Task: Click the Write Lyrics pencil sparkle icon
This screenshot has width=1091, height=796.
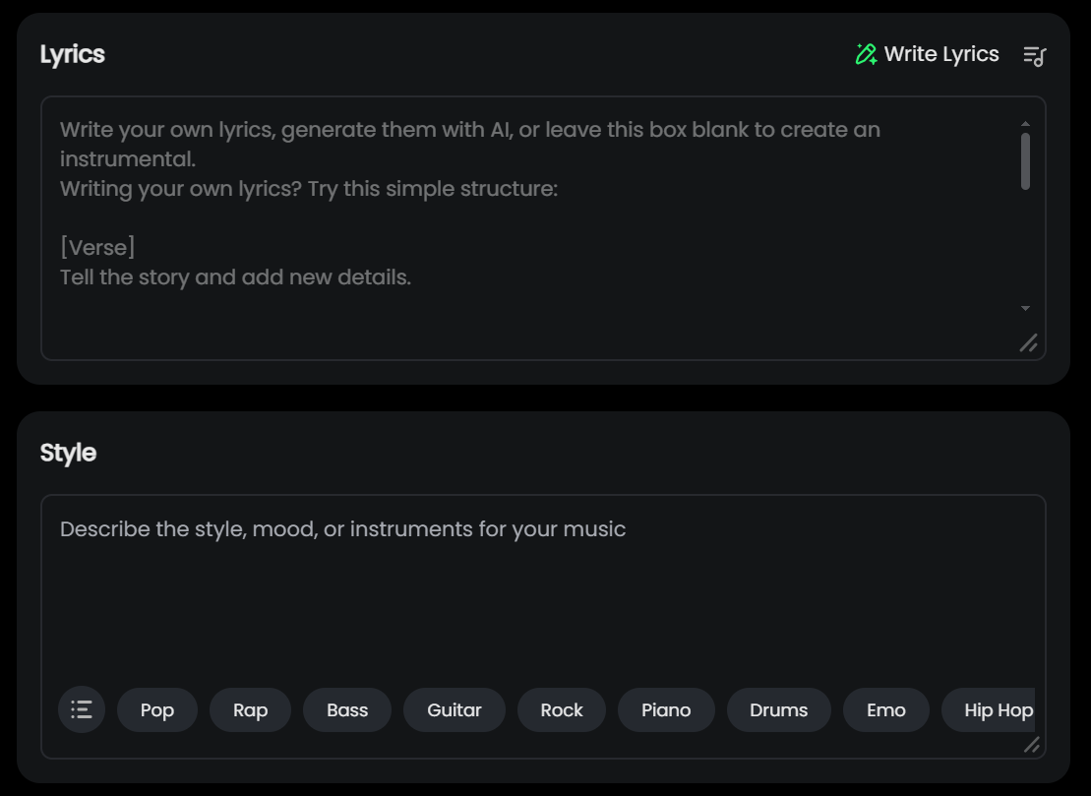Action: 867,54
